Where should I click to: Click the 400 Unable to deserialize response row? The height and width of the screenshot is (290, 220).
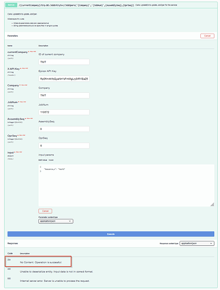[x=111, y=270]
